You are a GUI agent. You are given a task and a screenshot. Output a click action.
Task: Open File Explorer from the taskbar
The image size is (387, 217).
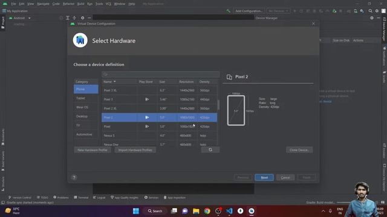(196, 211)
